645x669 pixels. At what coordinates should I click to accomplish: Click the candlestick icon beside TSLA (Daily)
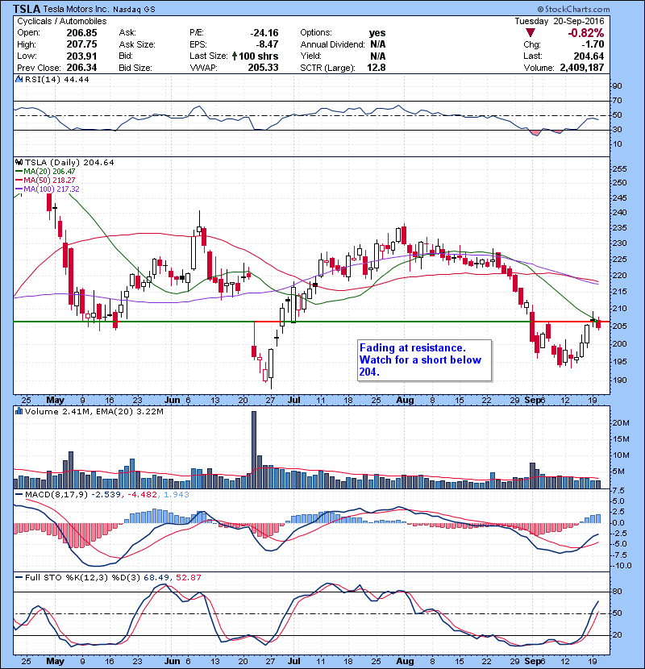(x=19, y=163)
